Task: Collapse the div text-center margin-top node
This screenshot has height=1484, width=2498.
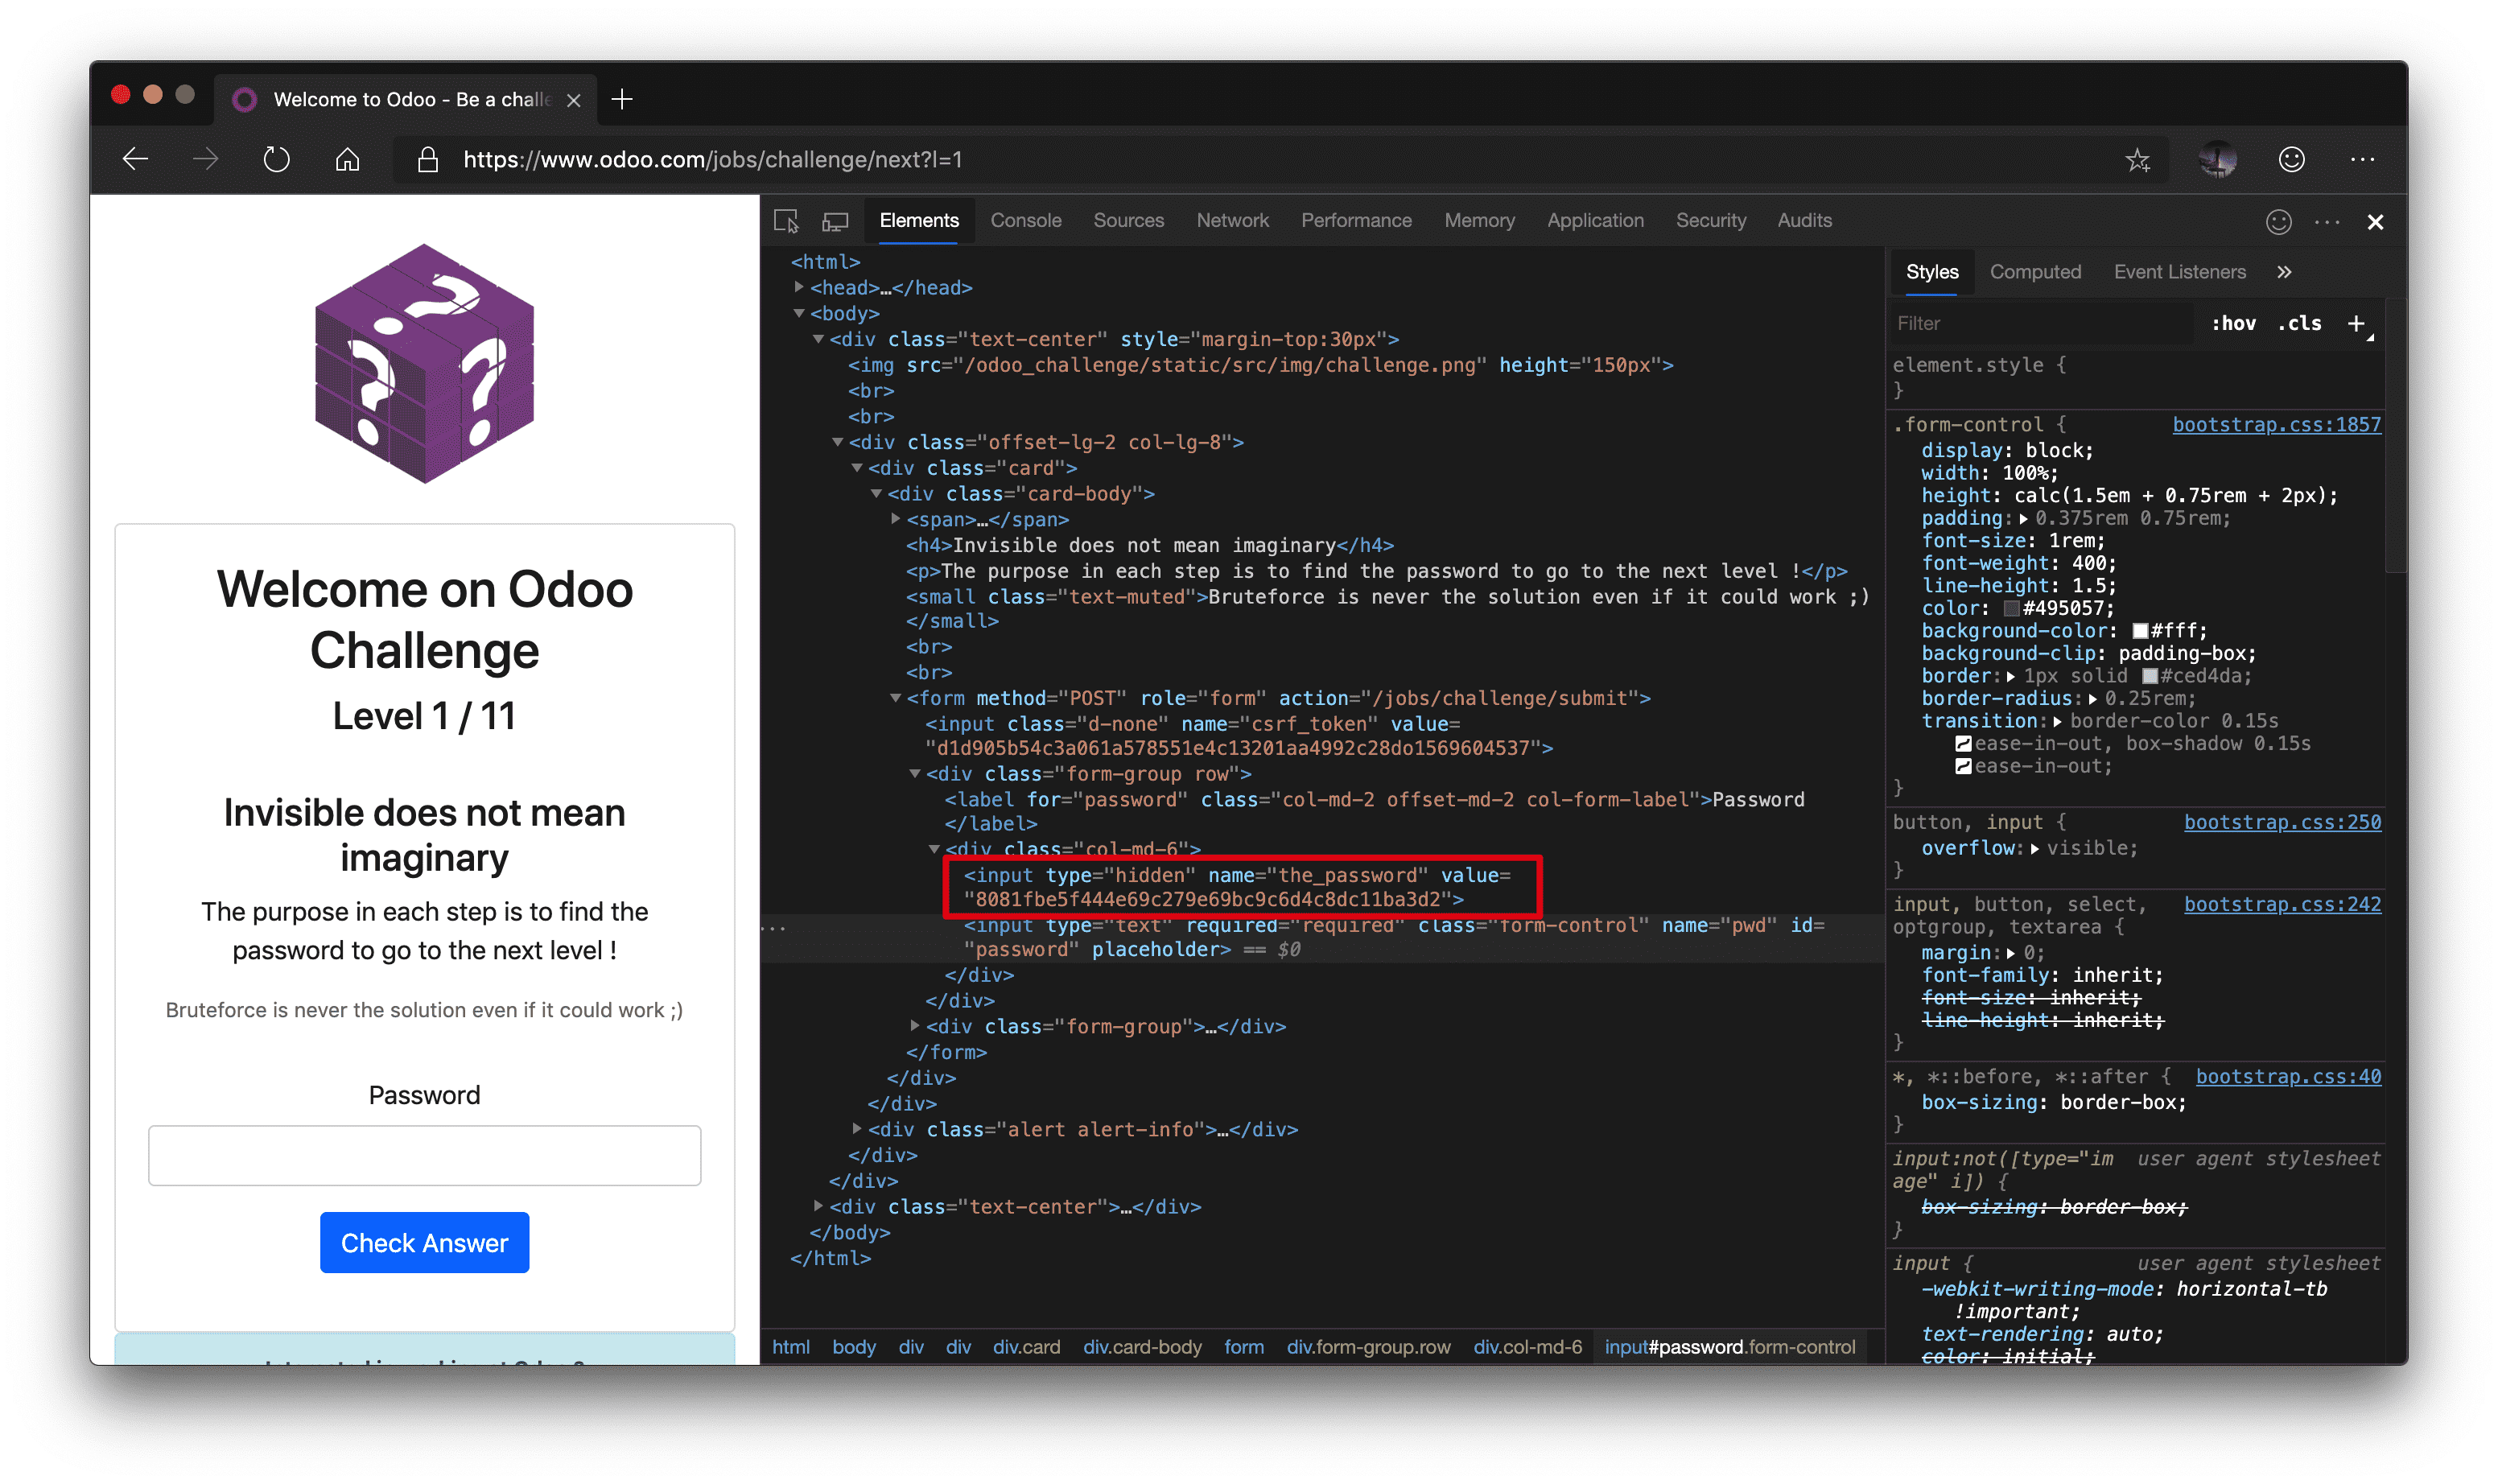Action: [818, 339]
